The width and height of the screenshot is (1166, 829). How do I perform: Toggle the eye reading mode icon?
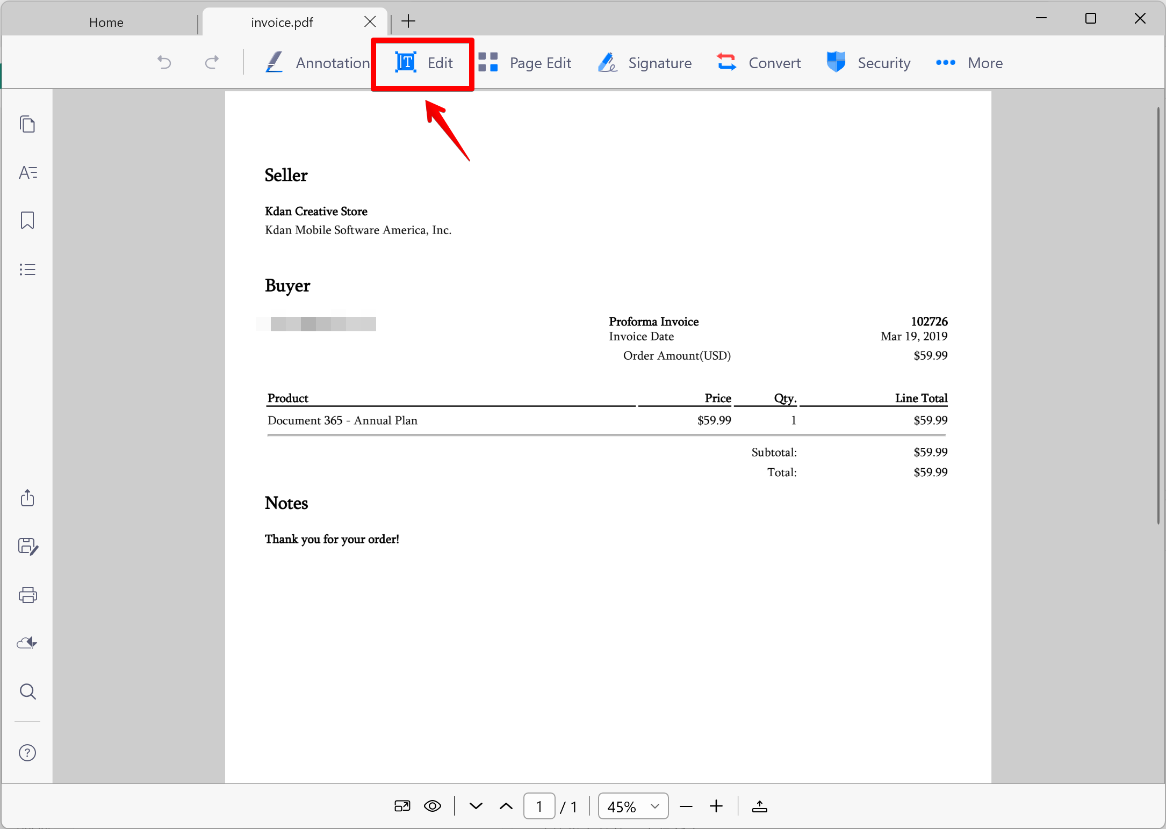[x=433, y=806]
